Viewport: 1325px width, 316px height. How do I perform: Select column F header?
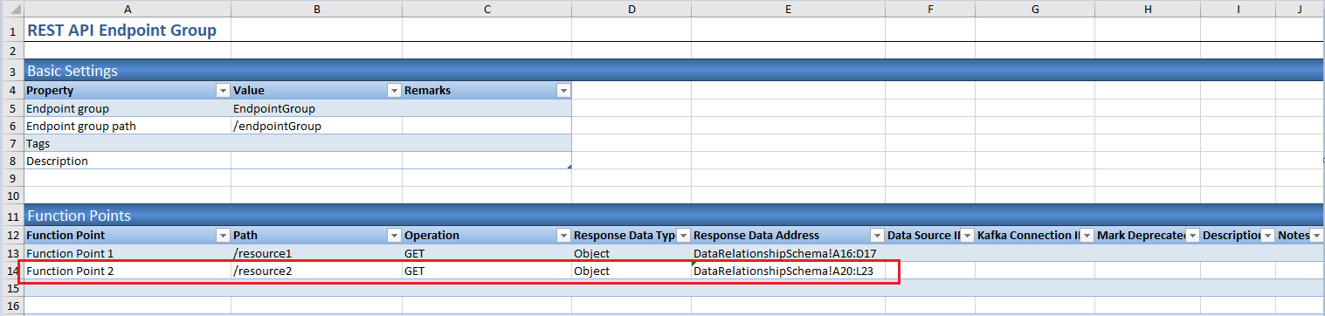930,9
